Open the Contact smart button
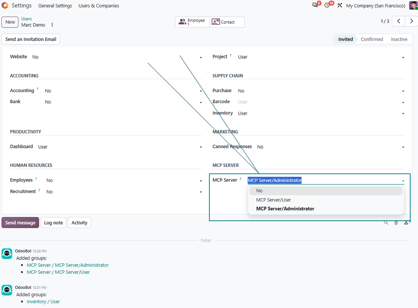 point(227,22)
